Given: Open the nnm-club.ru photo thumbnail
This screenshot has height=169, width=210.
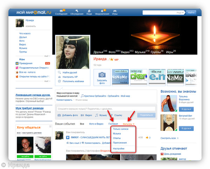Looking at the screenshot, I should 120,77.
